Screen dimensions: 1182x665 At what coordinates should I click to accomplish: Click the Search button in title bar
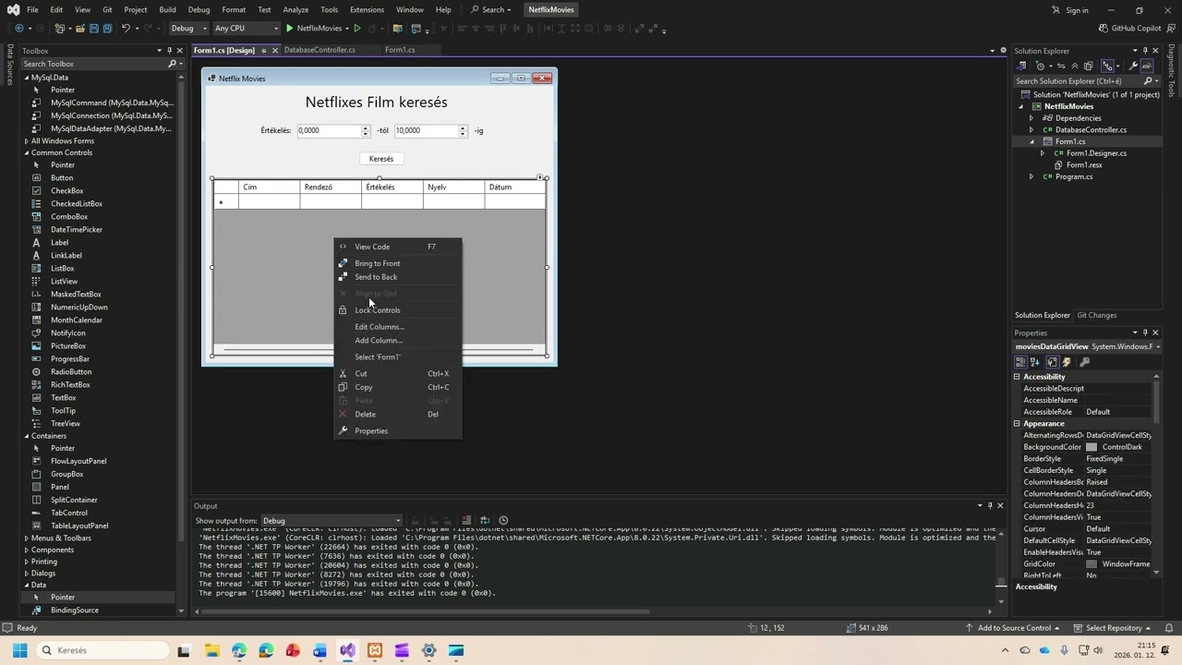pos(490,9)
